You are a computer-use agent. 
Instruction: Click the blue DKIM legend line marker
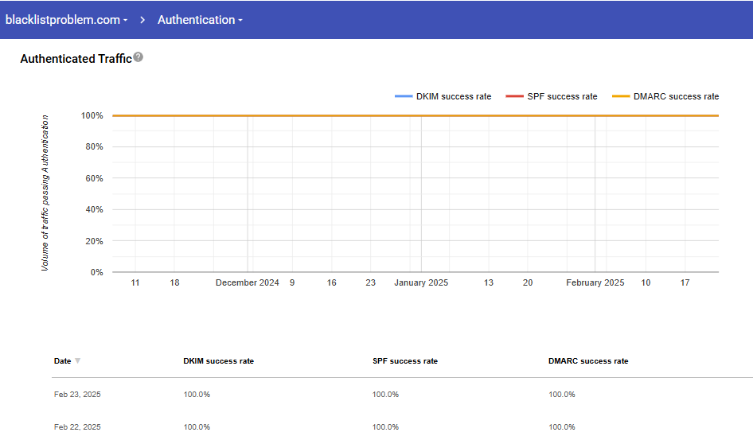point(403,97)
